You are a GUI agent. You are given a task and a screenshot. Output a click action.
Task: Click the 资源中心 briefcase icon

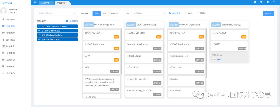point(3,60)
